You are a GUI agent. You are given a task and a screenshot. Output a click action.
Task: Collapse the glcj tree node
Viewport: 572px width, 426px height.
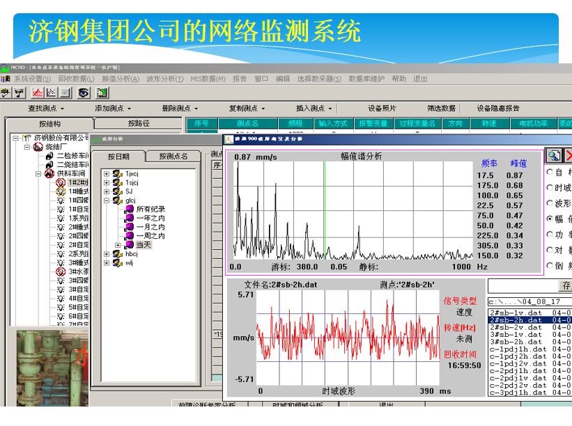(106, 200)
